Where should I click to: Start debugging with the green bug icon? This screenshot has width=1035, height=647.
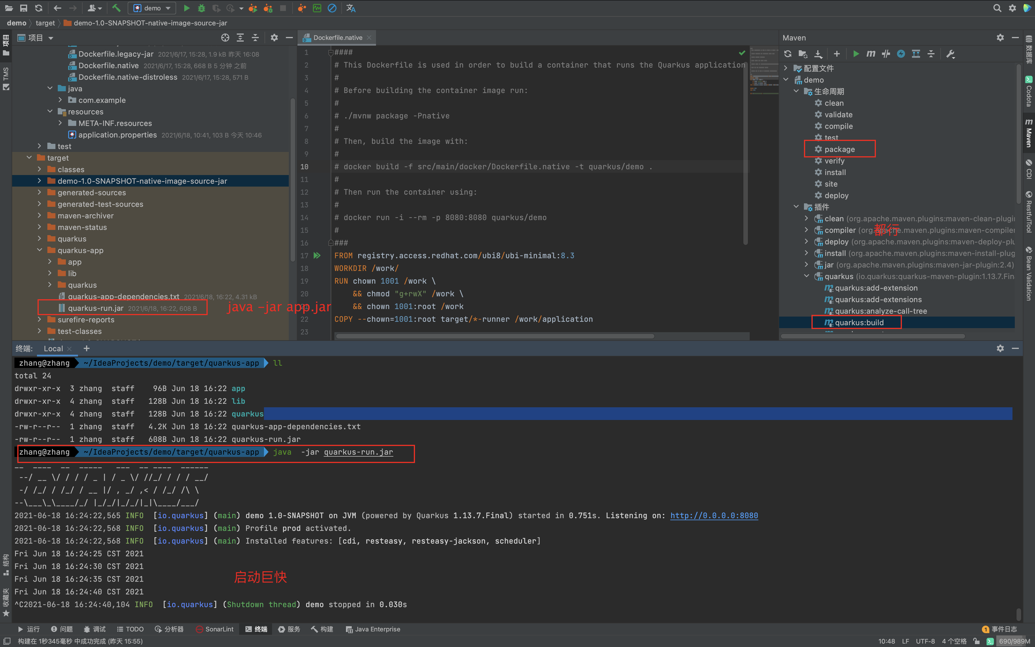202,8
